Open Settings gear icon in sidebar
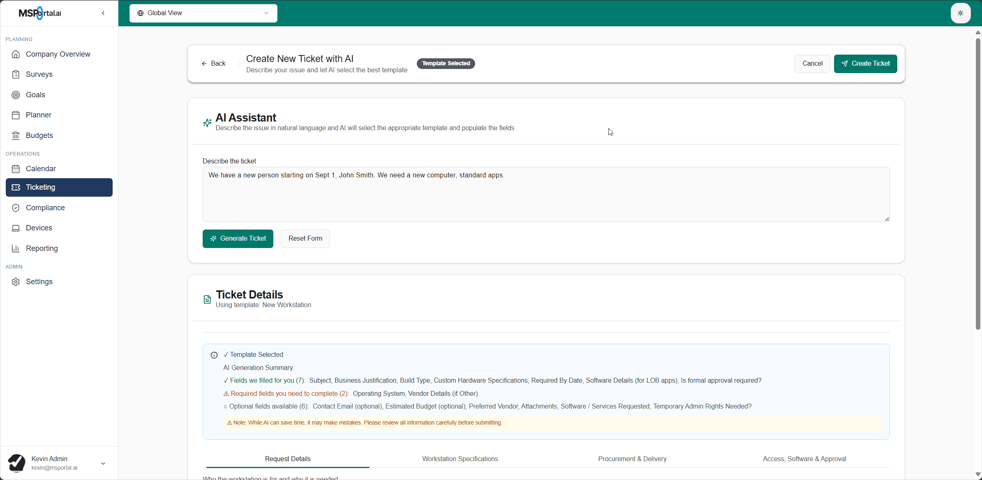This screenshot has width=982, height=480. click(x=16, y=282)
